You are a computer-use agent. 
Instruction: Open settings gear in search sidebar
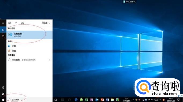click(x=3, y=88)
